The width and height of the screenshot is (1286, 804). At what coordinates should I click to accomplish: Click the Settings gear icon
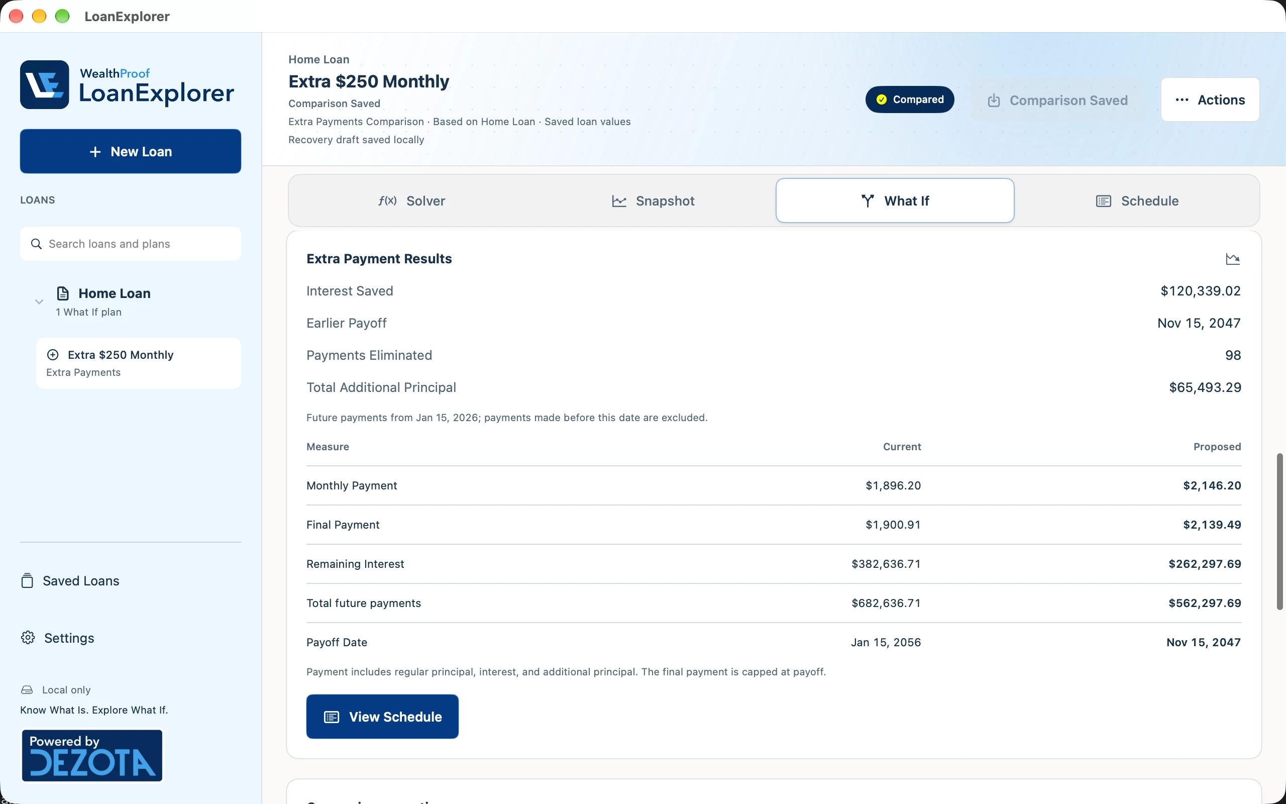[x=28, y=638]
